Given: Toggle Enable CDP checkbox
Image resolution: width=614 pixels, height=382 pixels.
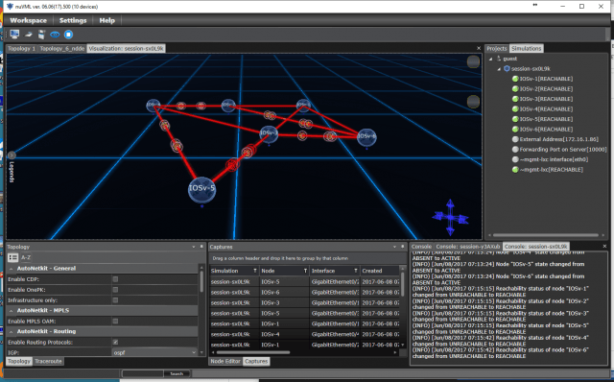Looking at the screenshot, I should click(x=115, y=279).
